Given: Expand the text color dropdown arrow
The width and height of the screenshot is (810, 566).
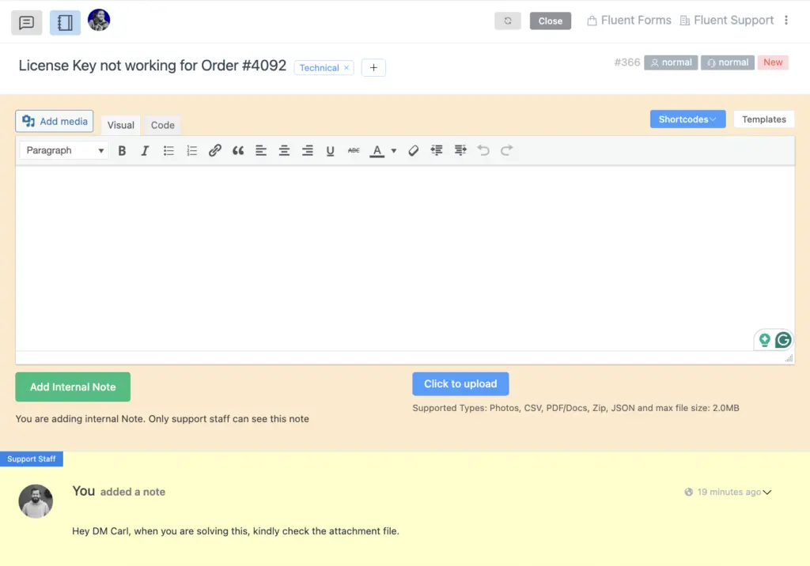Looking at the screenshot, I should pyautogui.click(x=393, y=150).
